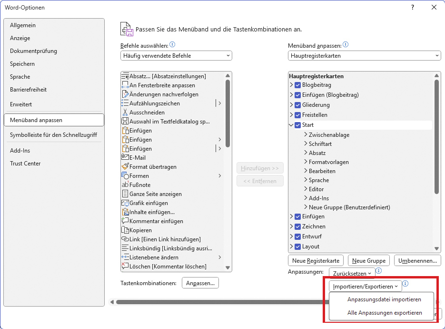445x329 pixels.
Task: Click the Ausschneiden scissors icon
Action: click(x=125, y=113)
